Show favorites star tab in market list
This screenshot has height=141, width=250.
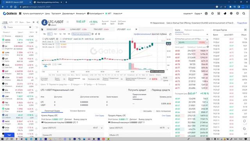click(34, 22)
